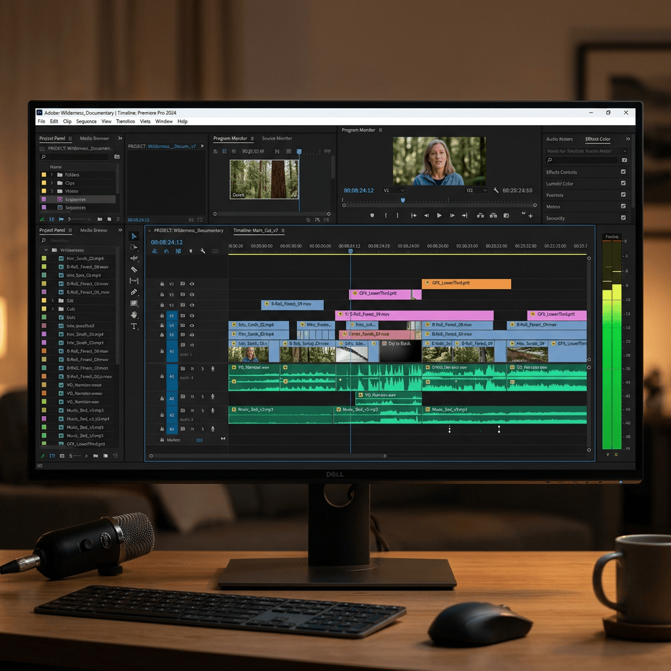This screenshot has height=671, width=671.
Task: Toggle the Effects Controls checkbox
Action: [624, 172]
